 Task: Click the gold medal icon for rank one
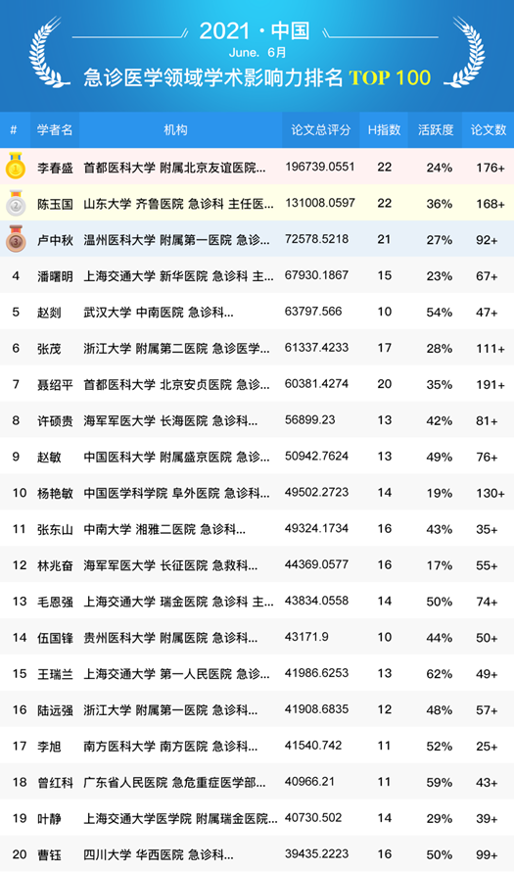16,166
